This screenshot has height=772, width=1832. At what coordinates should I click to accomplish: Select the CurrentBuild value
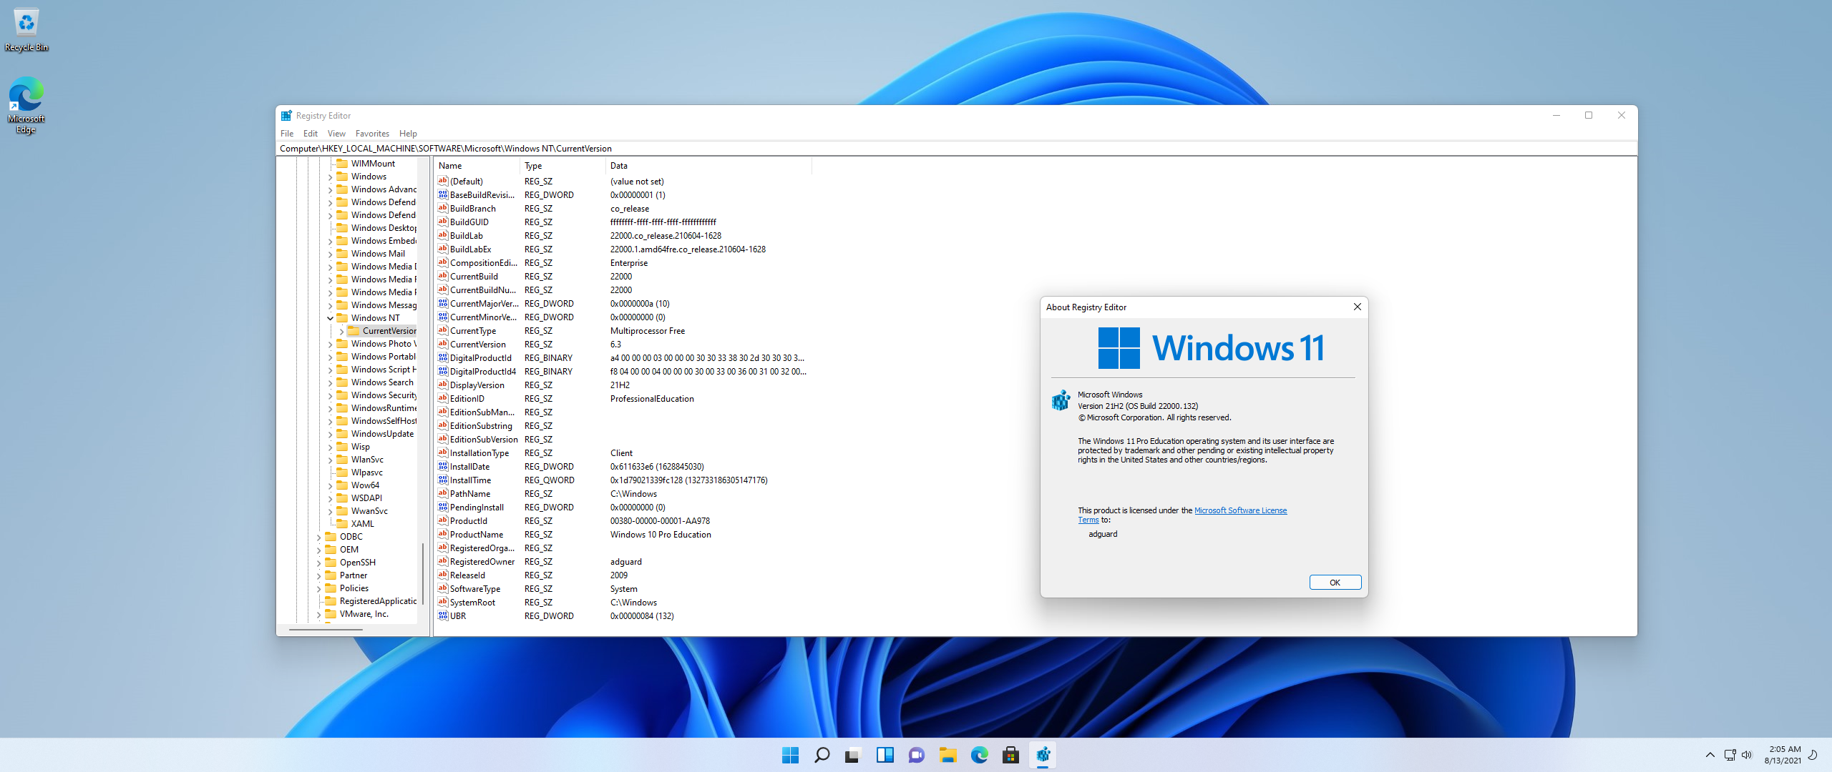click(474, 276)
